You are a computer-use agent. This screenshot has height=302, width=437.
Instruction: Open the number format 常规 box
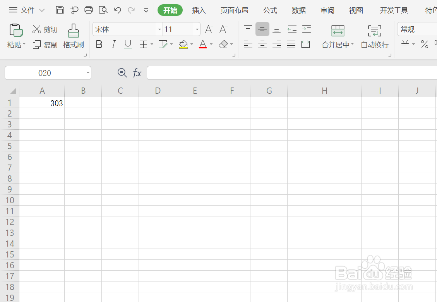pyautogui.click(x=417, y=29)
